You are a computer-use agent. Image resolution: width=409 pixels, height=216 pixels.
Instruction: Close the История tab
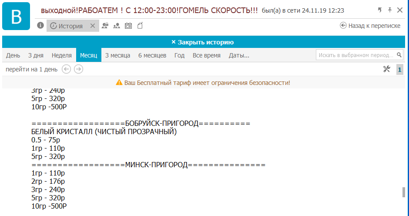(x=92, y=26)
